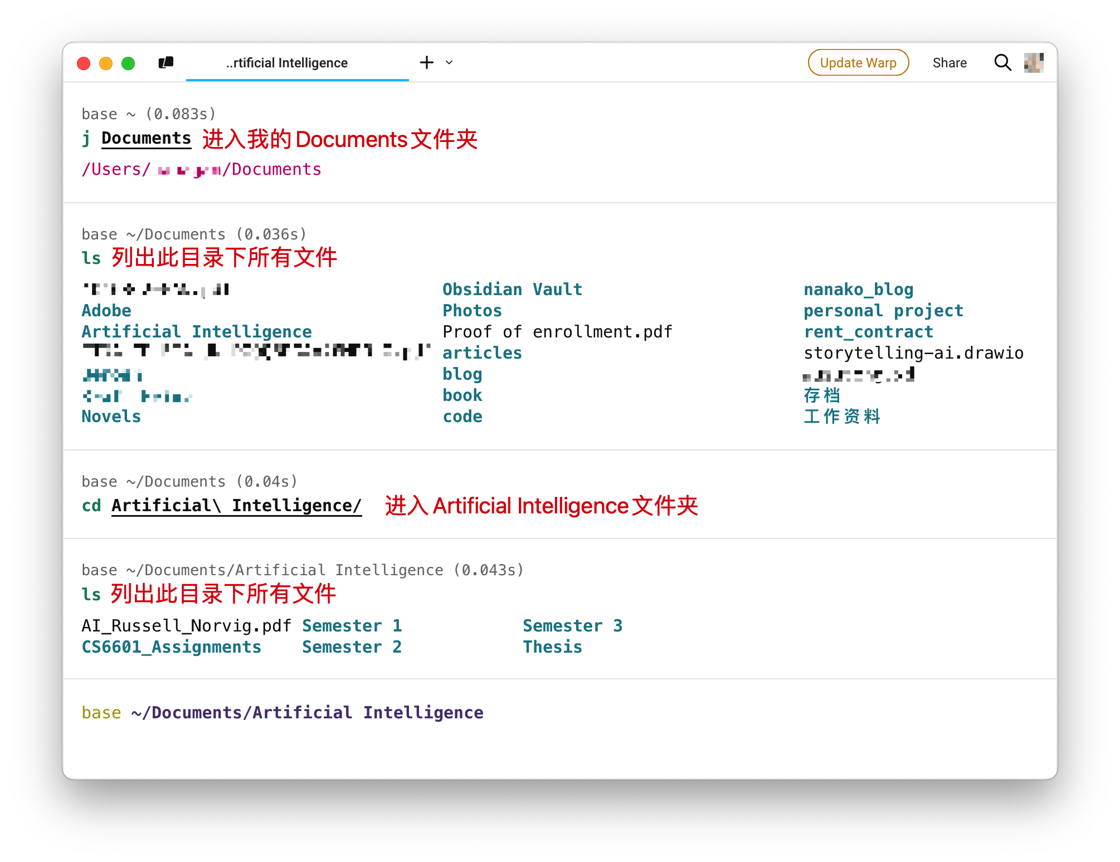1120x862 pixels.
Task: Click the Proof of enrollment.pdf filename
Action: point(557,332)
